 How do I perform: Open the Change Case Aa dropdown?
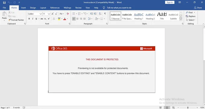tap(61, 14)
